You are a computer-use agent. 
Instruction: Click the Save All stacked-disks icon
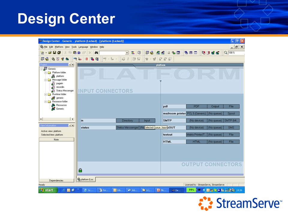(x=59, y=53)
